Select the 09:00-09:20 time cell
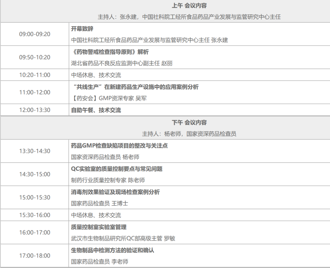The width and height of the screenshot is (330, 268). click(34, 34)
